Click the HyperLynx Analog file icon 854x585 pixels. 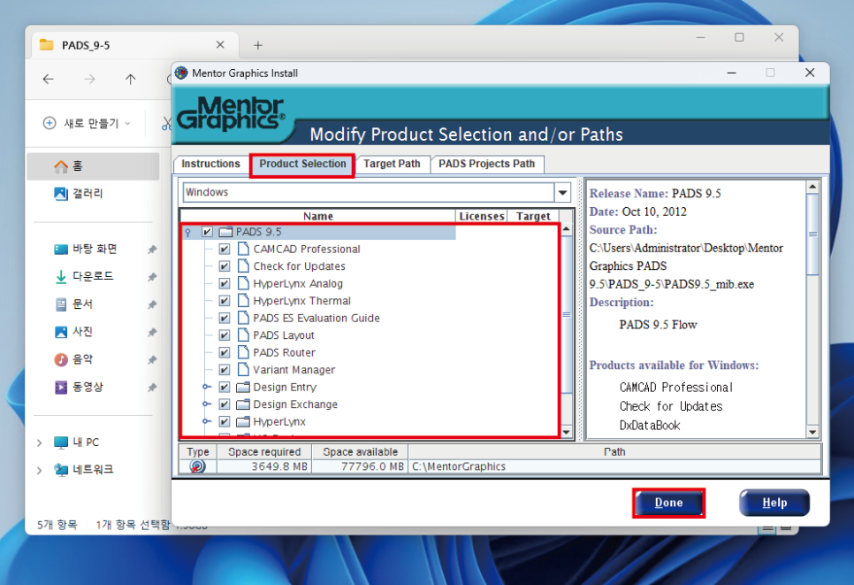(243, 283)
